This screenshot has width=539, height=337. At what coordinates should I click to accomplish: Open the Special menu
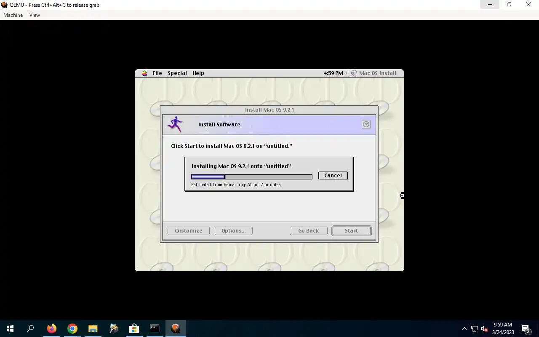tap(177, 73)
